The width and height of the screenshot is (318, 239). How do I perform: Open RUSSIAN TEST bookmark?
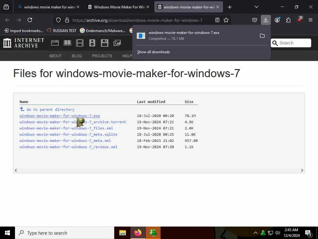coord(61,31)
